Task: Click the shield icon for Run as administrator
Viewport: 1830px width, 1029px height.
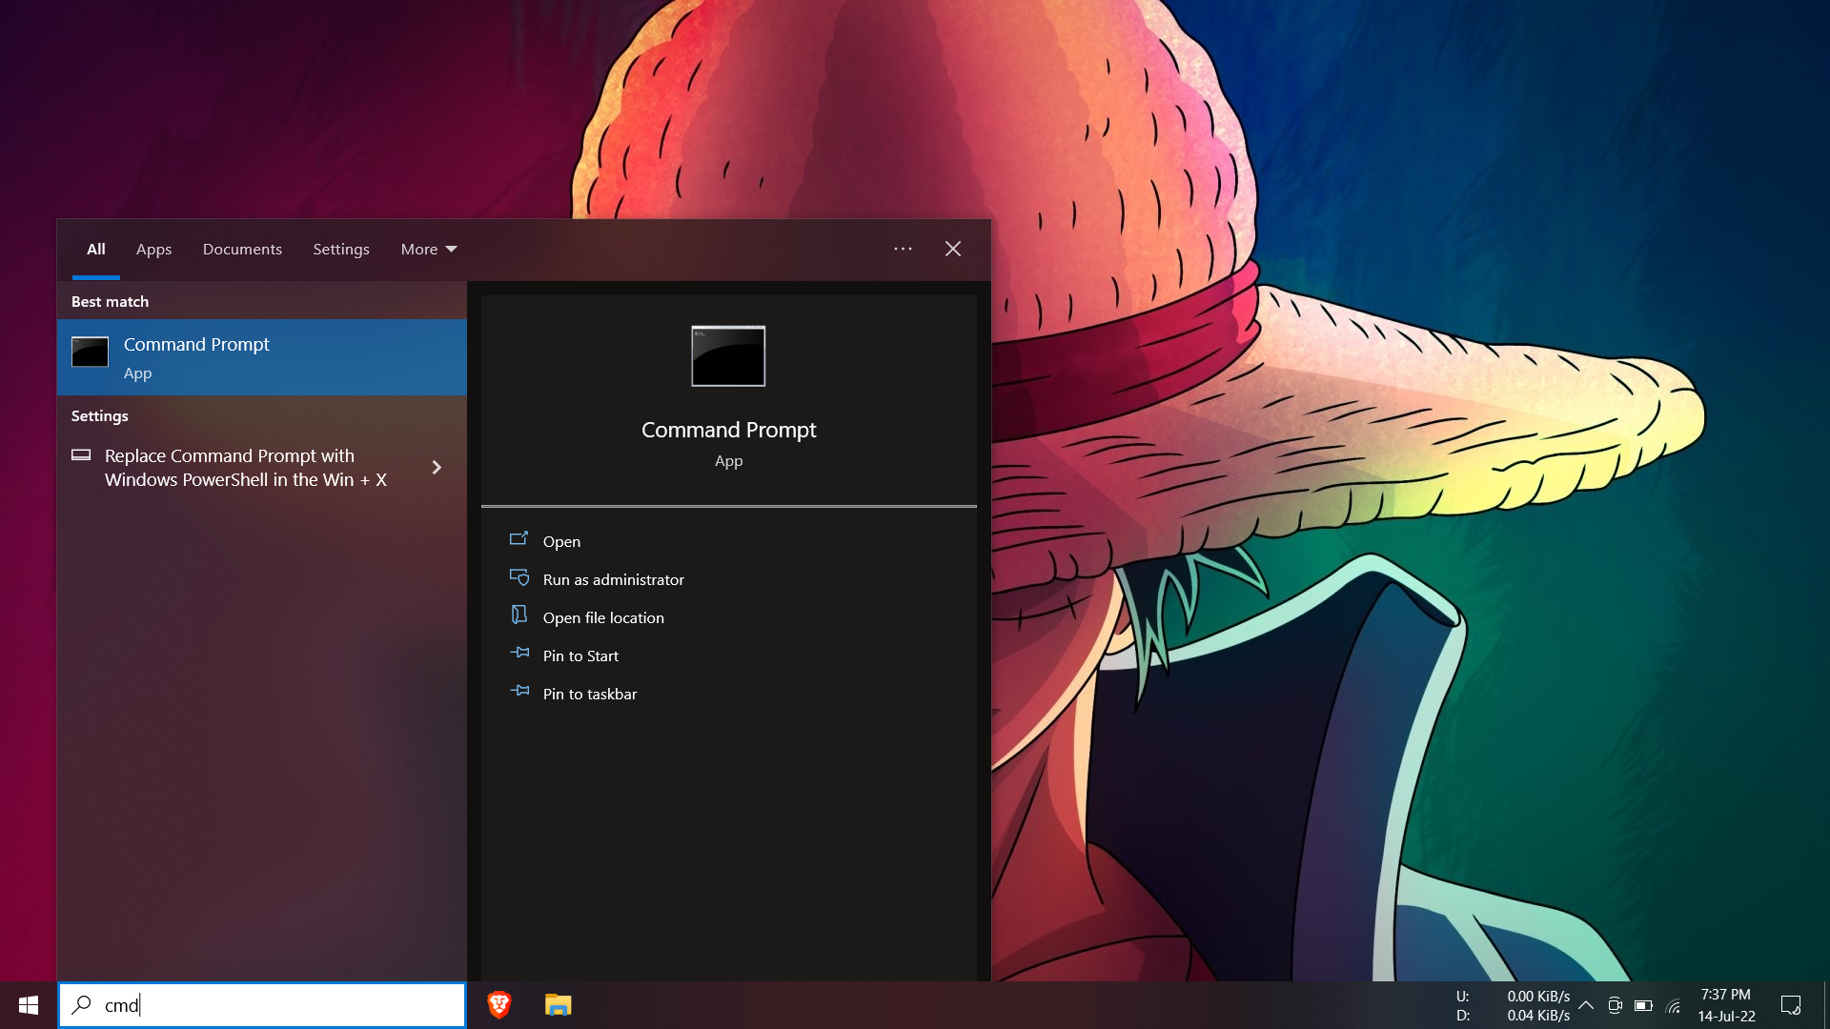Action: (x=519, y=578)
